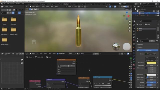Open Slot 1 dropdown in node editor
Viewport: 160px width, 90px height.
coord(72,53)
